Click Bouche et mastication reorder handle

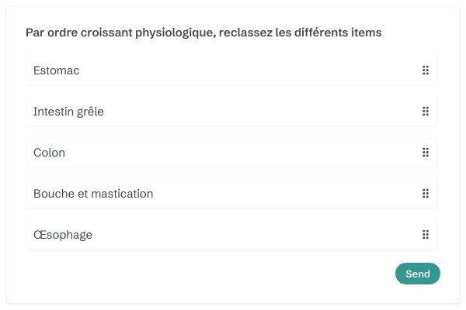tap(426, 194)
